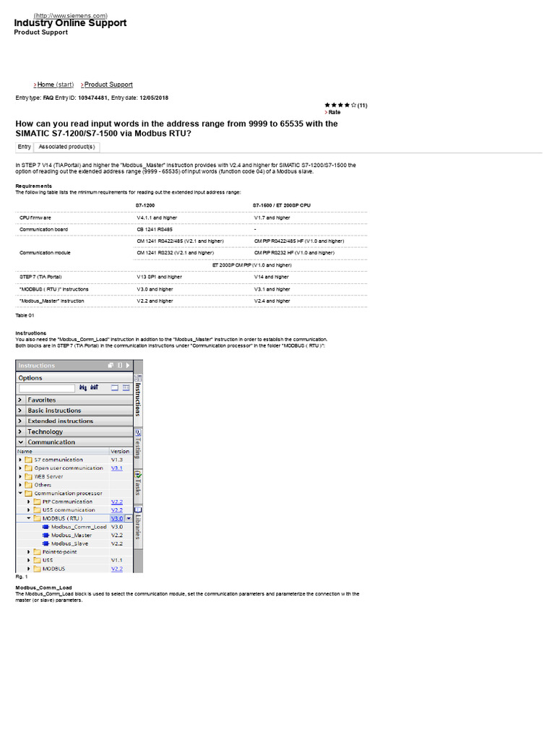Image resolution: width=555 pixels, height=740 pixels.
Task: Collapse the Communication section
Action: (20, 442)
